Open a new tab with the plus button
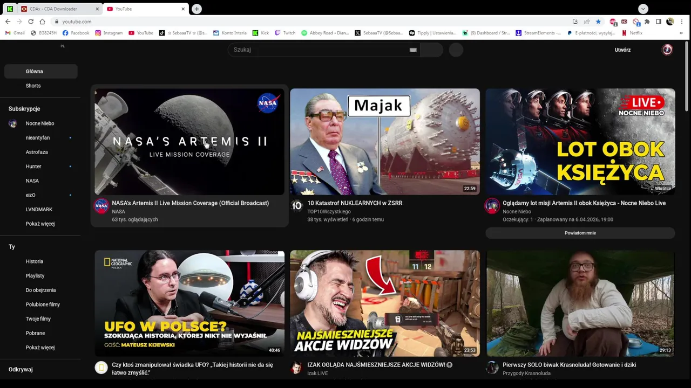Viewport: 691px width, 388px height. [197, 9]
